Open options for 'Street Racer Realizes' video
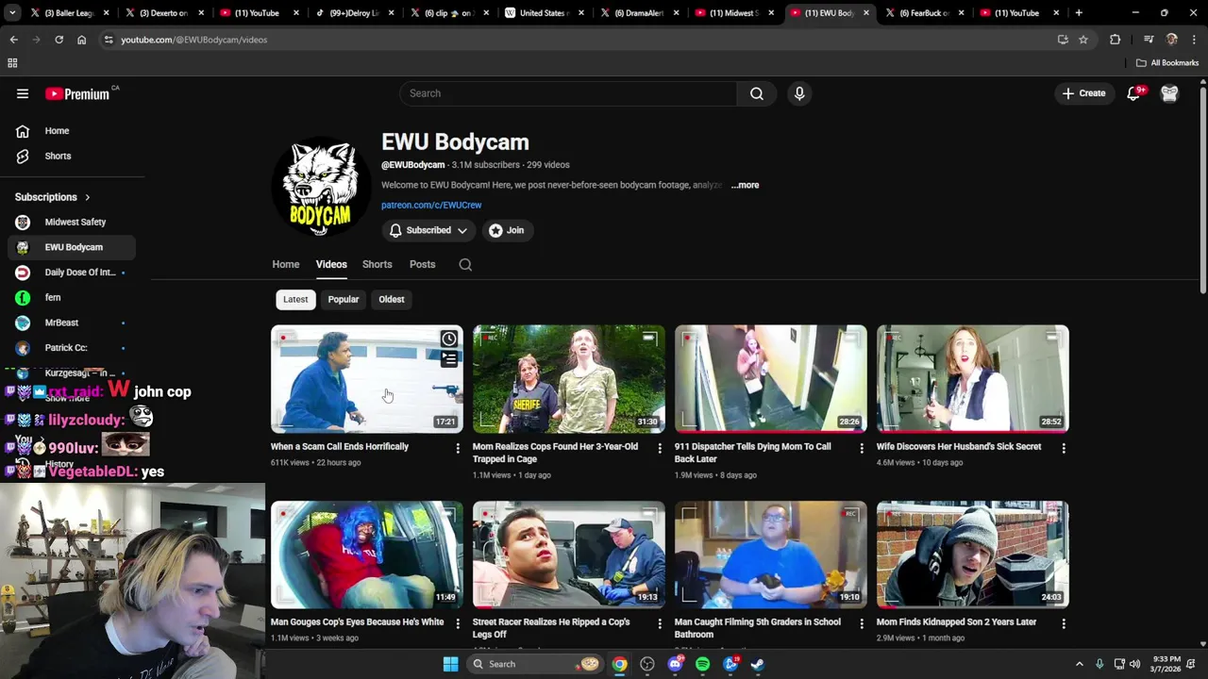1208x679 pixels. (x=660, y=623)
